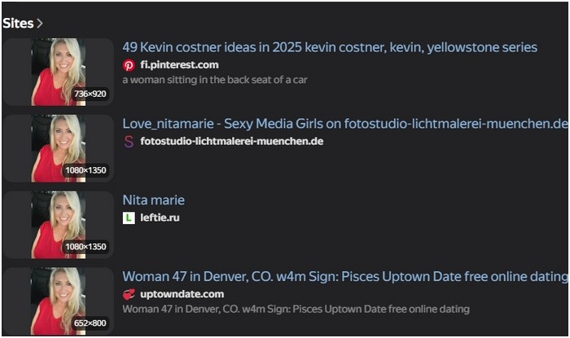Click the 736×920 size badge
570x338 pixels.
pos(90,94)
